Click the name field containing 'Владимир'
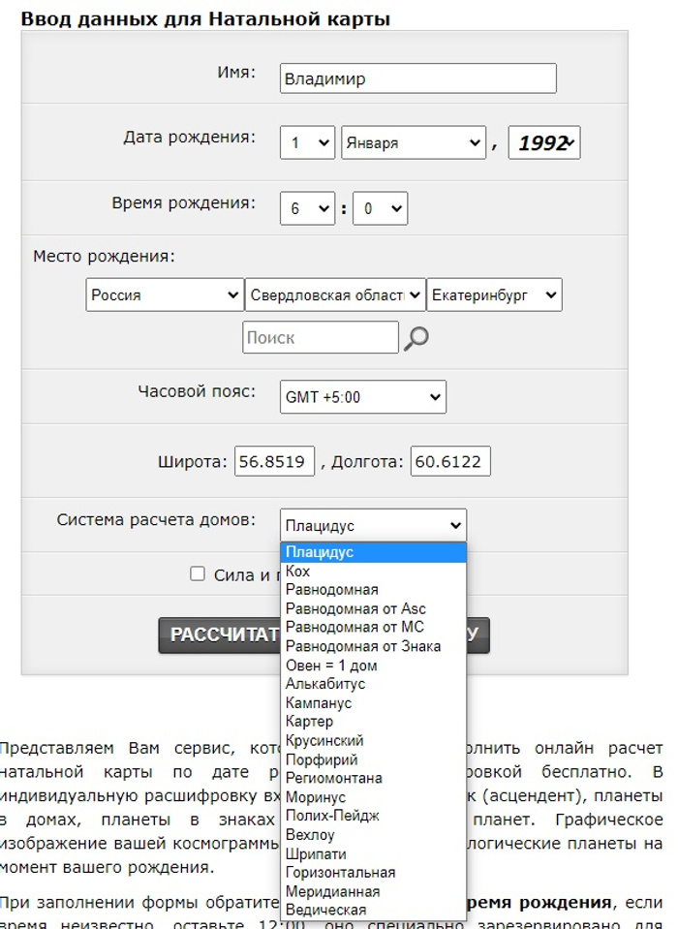The image size is (678, 929). point(417,78)
